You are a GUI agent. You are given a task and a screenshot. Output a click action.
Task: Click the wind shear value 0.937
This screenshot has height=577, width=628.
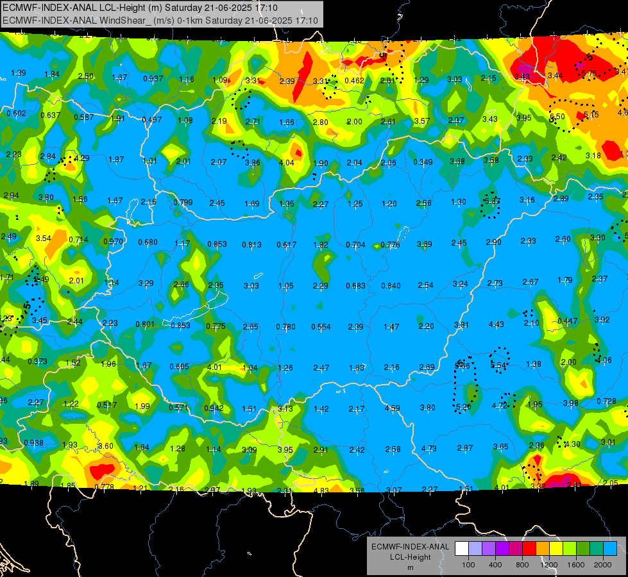coord(153,78)
